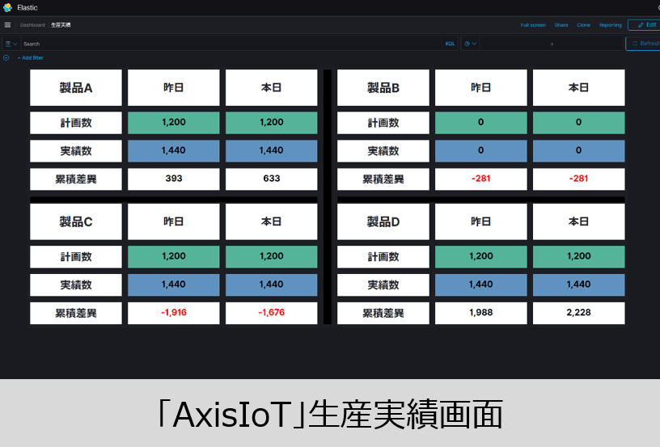The height and width of the screenshot is (447, 660).
Task: Toggle the KQL query language switch
Action: coord(450,44)
